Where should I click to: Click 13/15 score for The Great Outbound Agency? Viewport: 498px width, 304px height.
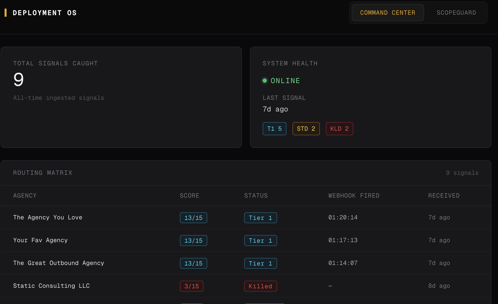pyautogui.click(x=193, y=263)
